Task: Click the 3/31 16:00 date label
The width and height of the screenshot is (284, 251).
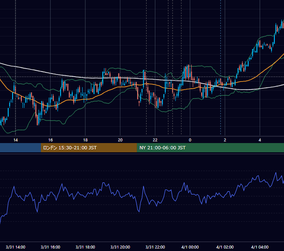Action: (x=51, y=247)
